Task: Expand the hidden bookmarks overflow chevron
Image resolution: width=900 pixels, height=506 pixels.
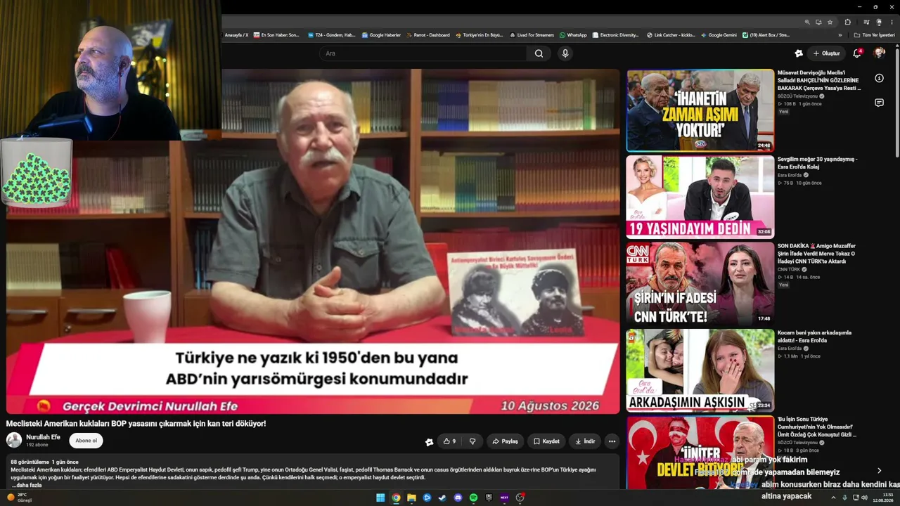Action: pos(840,35)
